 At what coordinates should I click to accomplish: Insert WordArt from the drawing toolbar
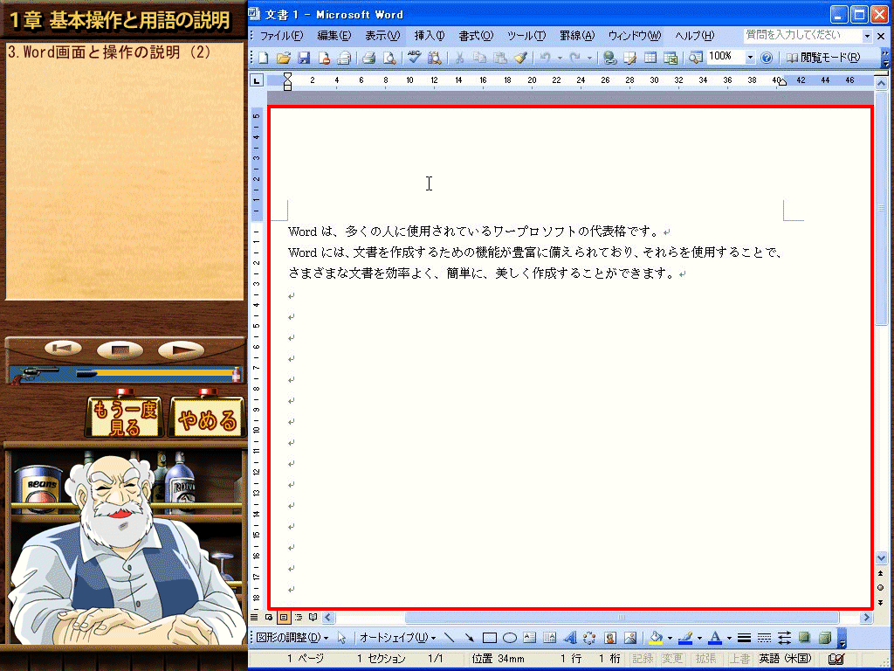coord(570,637)
